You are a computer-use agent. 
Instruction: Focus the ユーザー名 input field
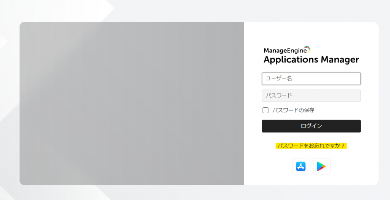311,78
